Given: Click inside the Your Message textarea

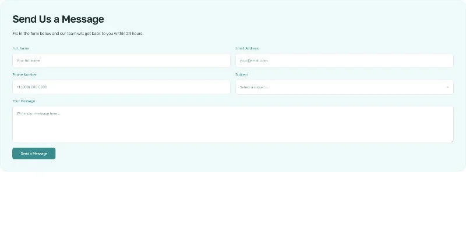Looking at the screenshot, I should 233,124.
